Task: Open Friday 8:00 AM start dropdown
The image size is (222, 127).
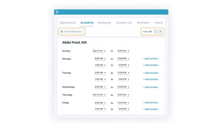Action: [x=100, y=103]
